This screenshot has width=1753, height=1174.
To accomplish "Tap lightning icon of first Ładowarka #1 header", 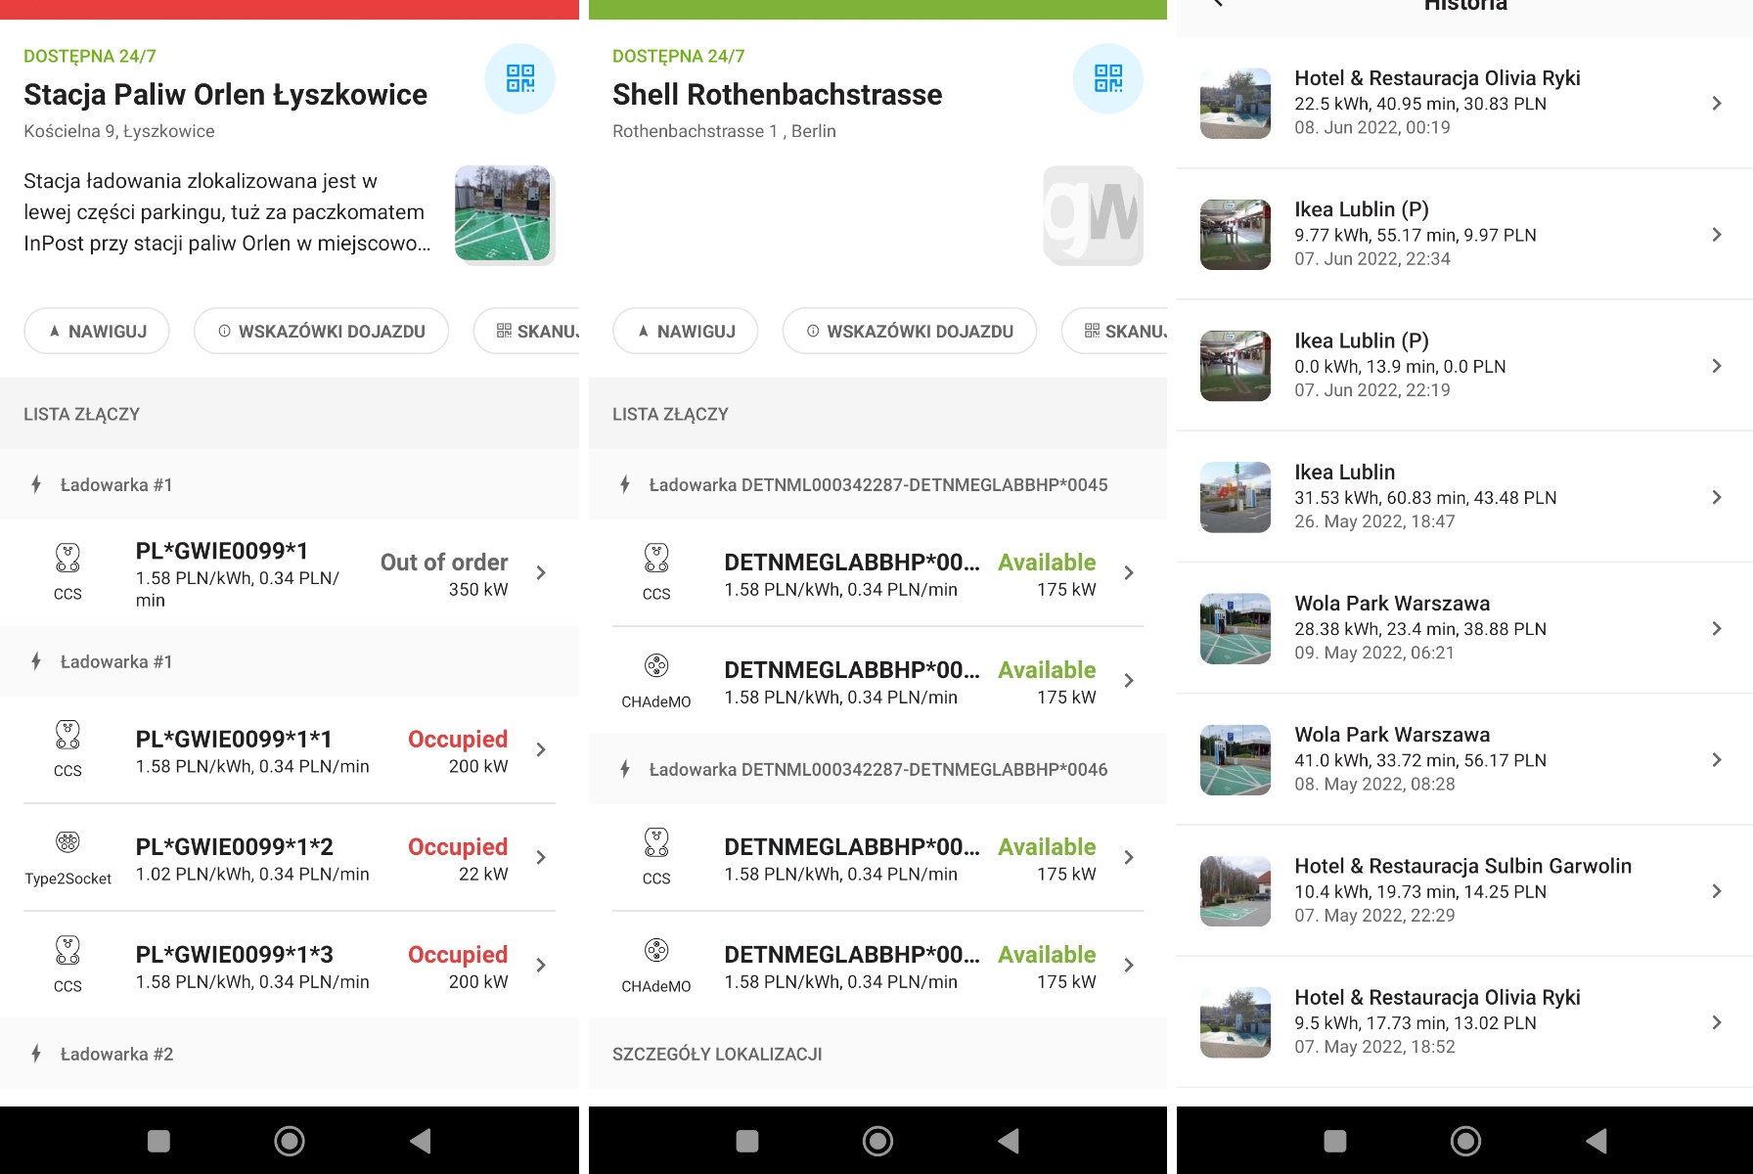I will [x=36, y=484].
